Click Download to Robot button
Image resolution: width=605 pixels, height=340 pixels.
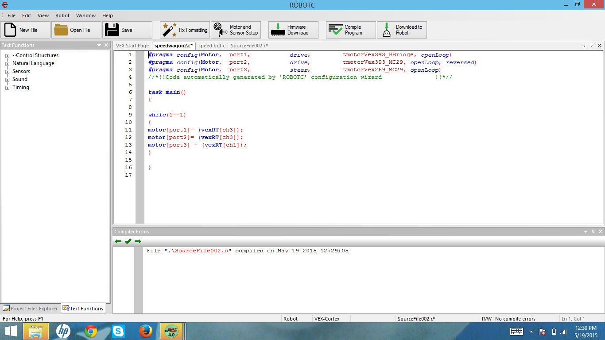[402, 30]
